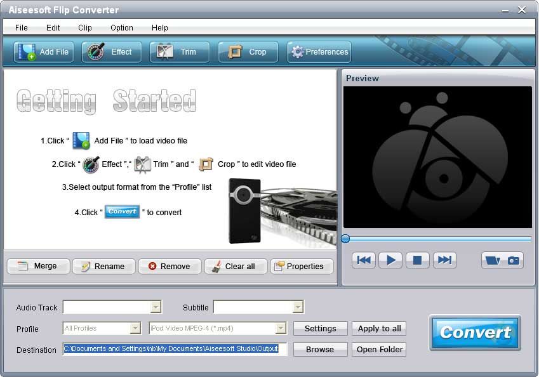Click the Trim icon in step 2
Viewport: 539px width, 377px height.
click(x=142, y=164)
